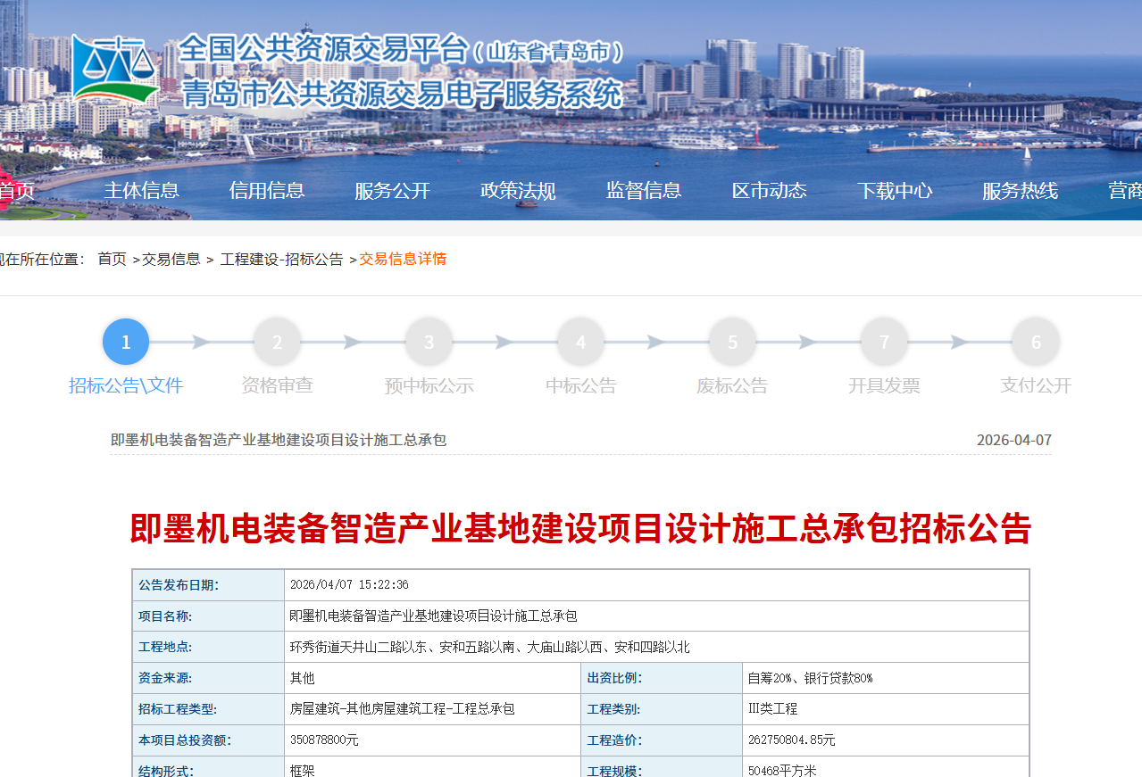The width and height of the screenshot is (1142, 777).
Task: Open the 下载中心 menu
Action: pos(895,190)
